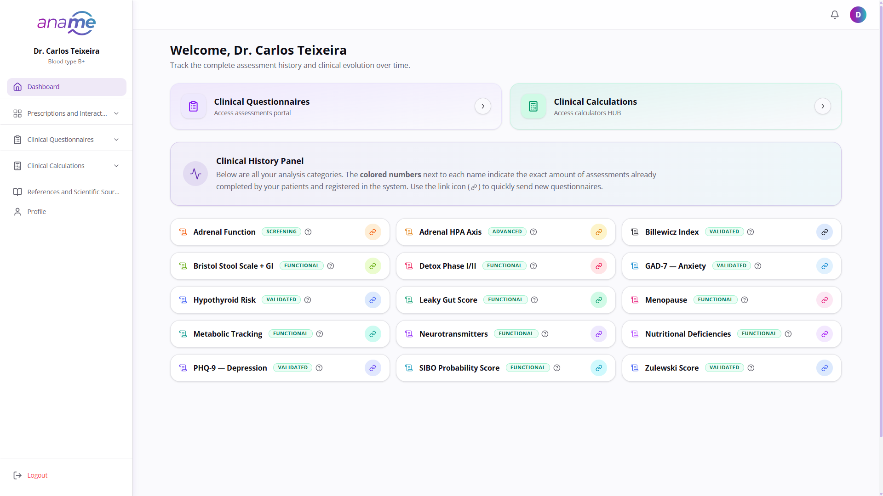883x496 pixels.
Task: Click the Adrenal Function link icon
Action: pyautogui.click(x=373, y=232)
